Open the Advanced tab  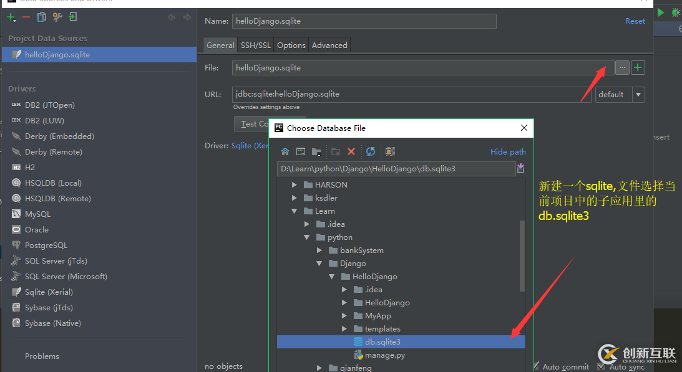click(329, 45)
